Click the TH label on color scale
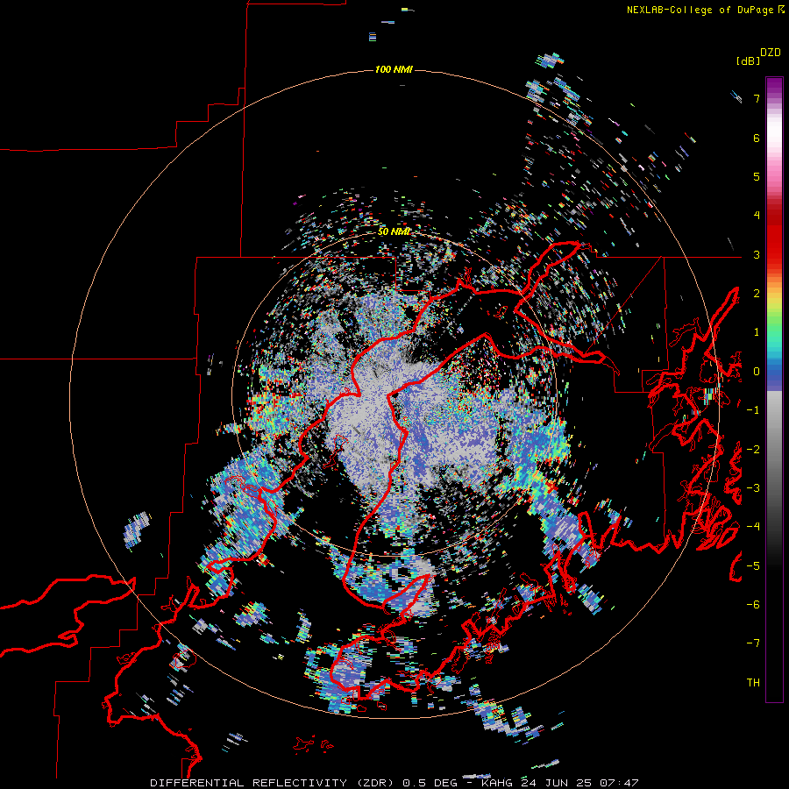 point(753,683)
